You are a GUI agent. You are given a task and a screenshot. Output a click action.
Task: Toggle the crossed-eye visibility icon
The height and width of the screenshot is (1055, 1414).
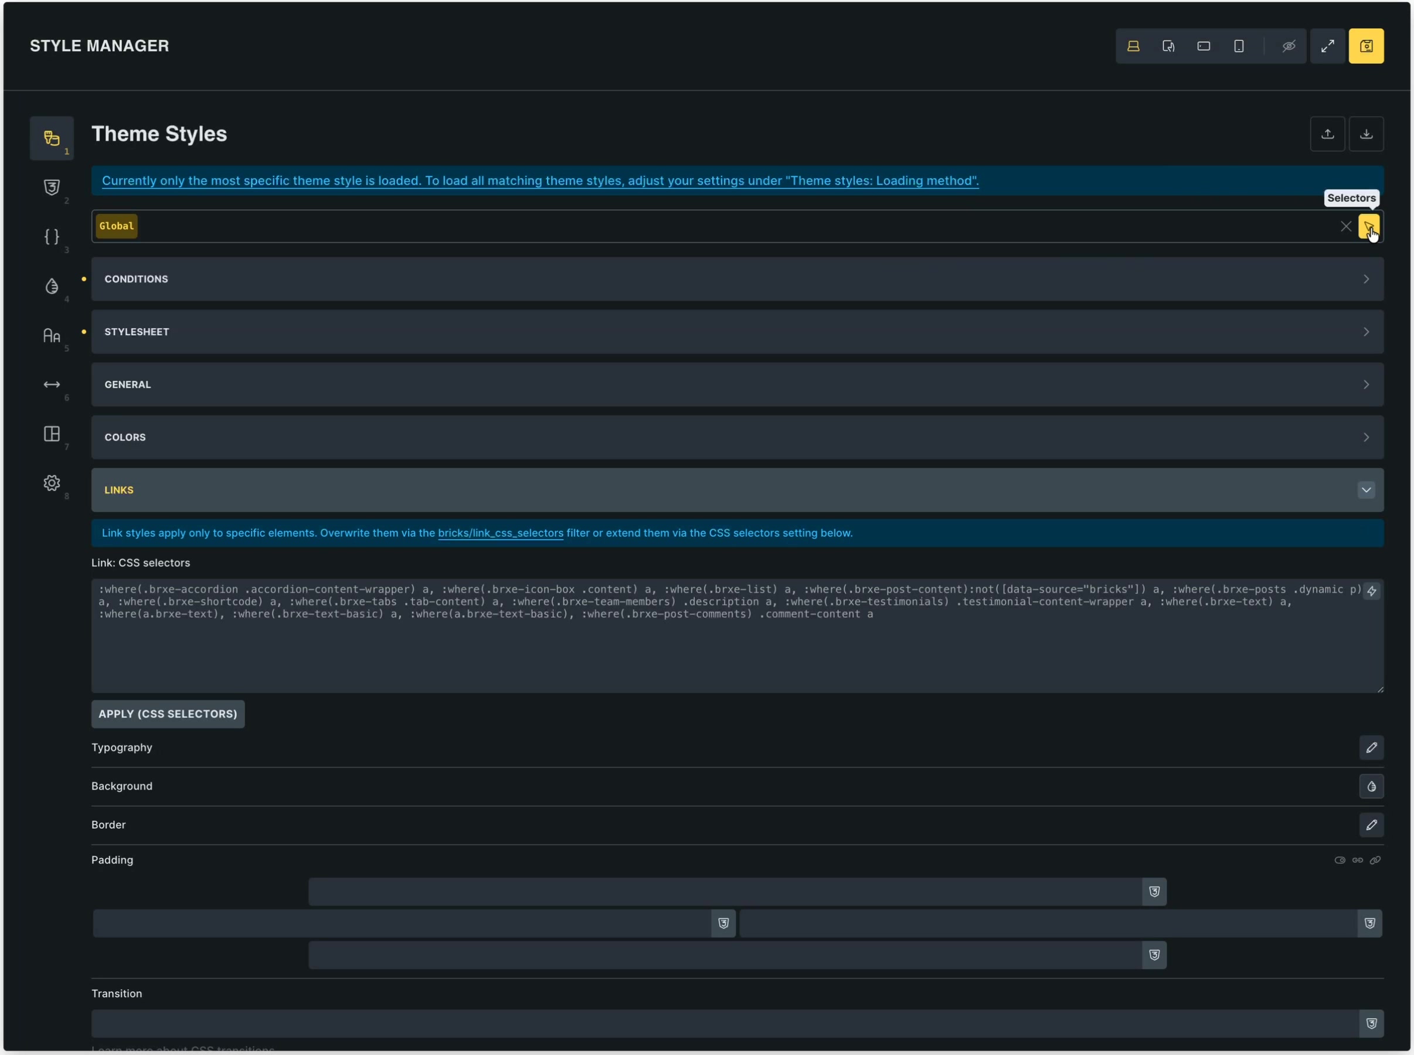pos(1289,46)
